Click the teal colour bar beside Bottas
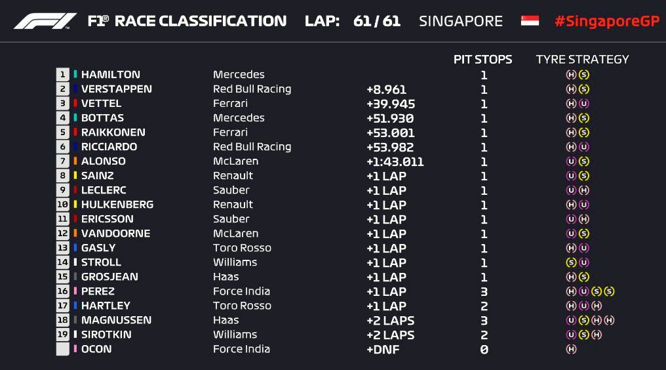 tap(75, 118)
